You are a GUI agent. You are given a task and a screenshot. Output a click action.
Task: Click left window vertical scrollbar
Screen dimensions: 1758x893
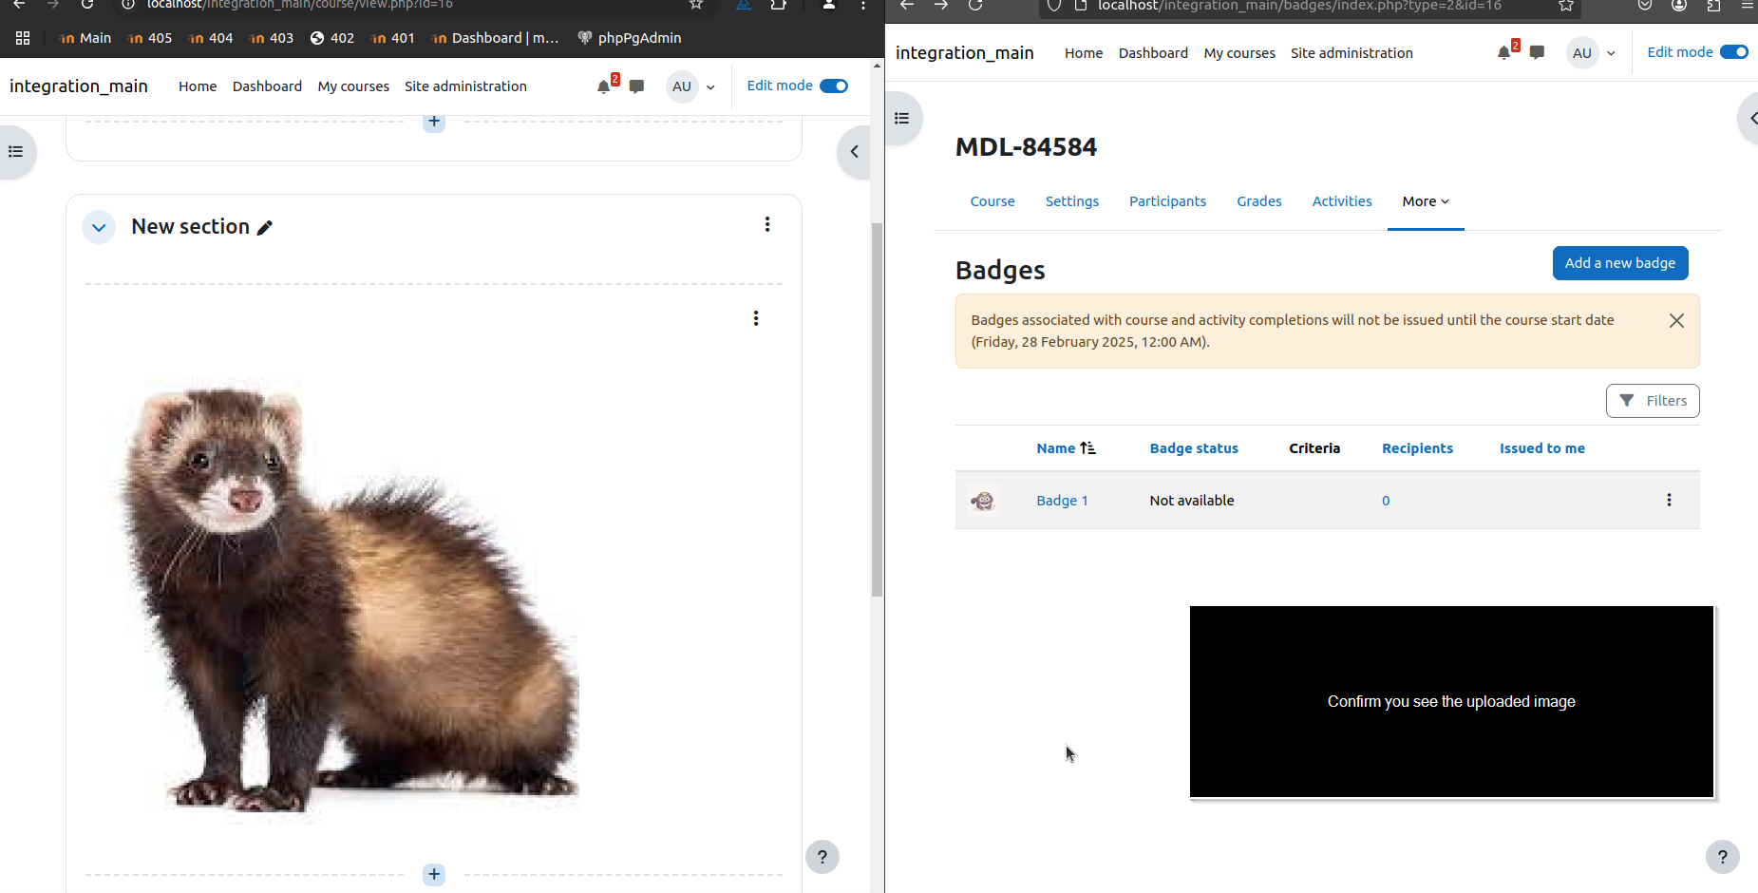click(x=877, y=410)
